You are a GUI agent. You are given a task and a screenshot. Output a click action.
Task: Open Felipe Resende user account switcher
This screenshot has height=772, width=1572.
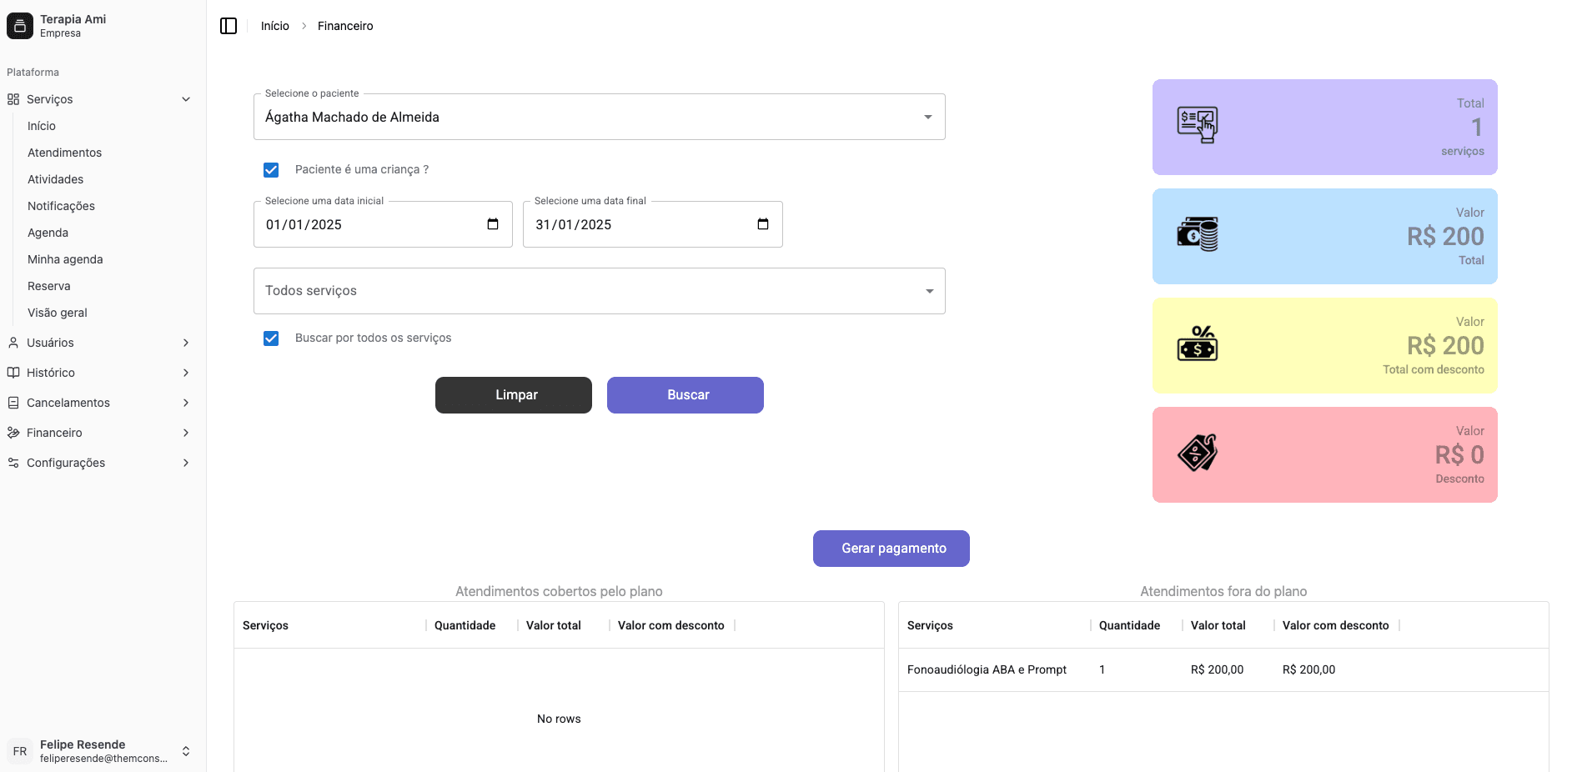coord(185,751)
